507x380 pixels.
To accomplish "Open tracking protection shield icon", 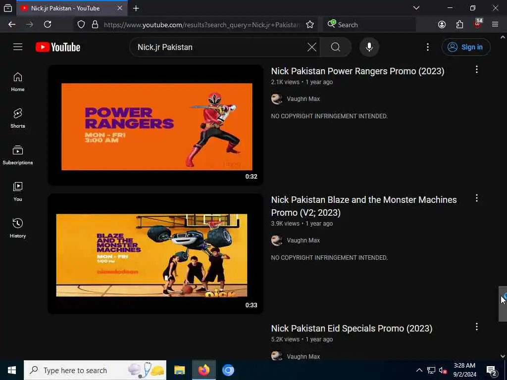I will pyautogui.click(x=81, y=25).
